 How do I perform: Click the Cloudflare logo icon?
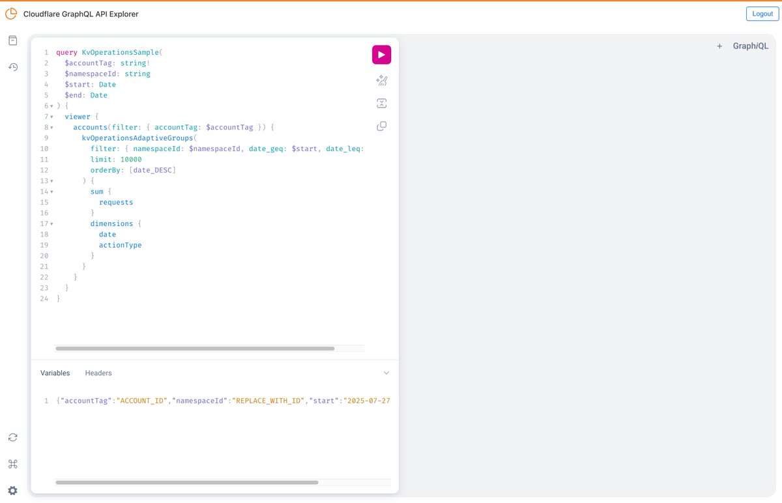[11, 14]
